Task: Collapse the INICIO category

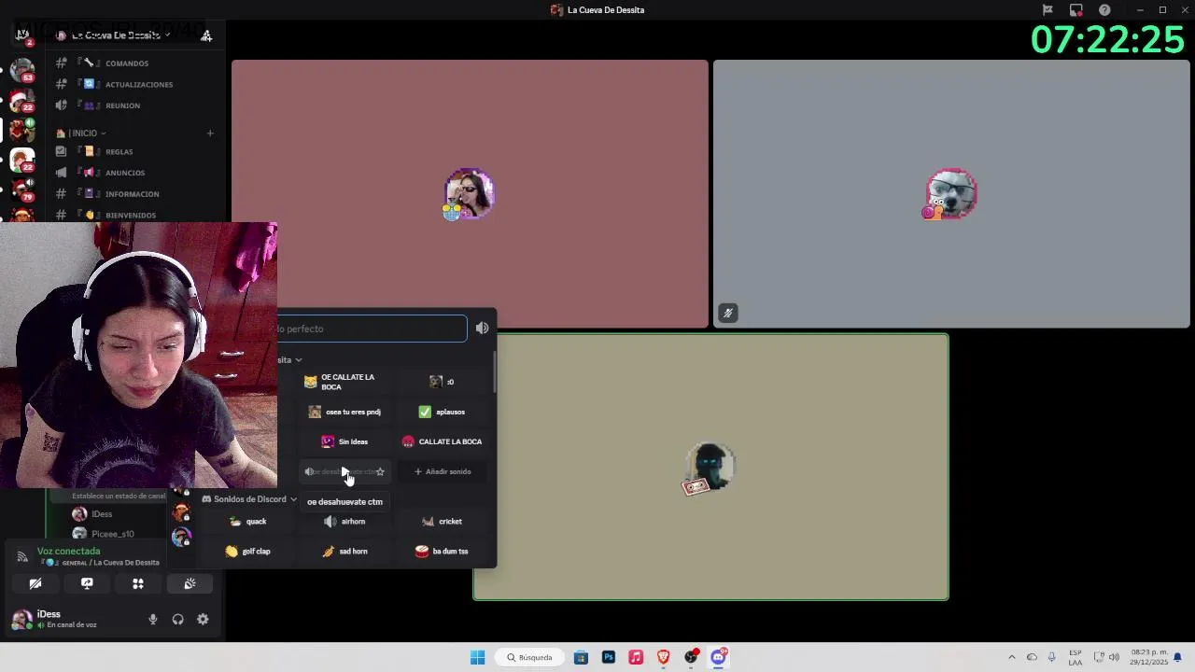Action: click(x=84, y=133)
